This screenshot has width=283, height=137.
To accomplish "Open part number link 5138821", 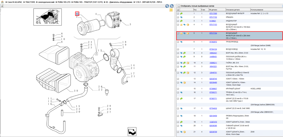I will [213, 21].
